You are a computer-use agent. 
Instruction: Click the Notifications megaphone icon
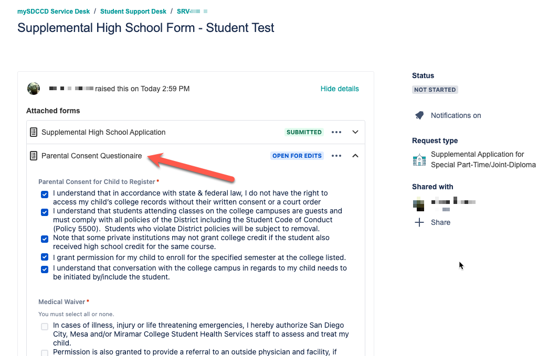click(x=419, y=115)
